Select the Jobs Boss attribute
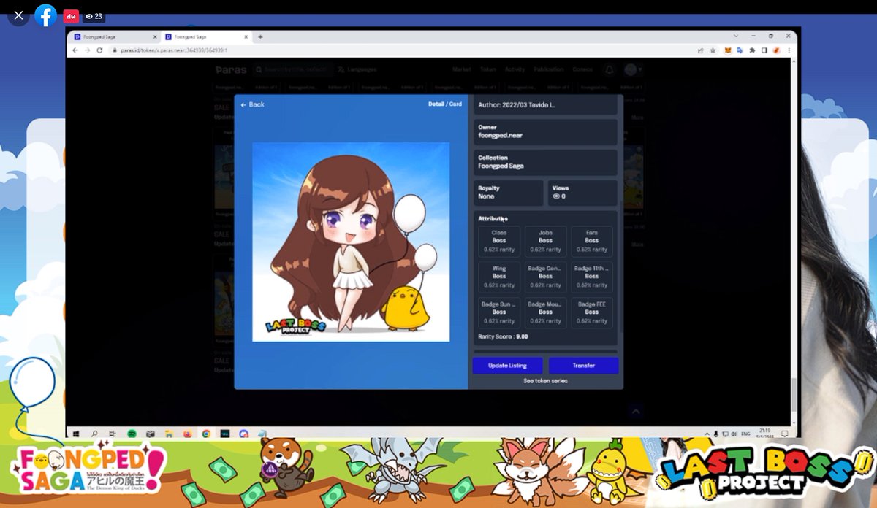This screenshot has width=877, height=508. coord(545,241)
